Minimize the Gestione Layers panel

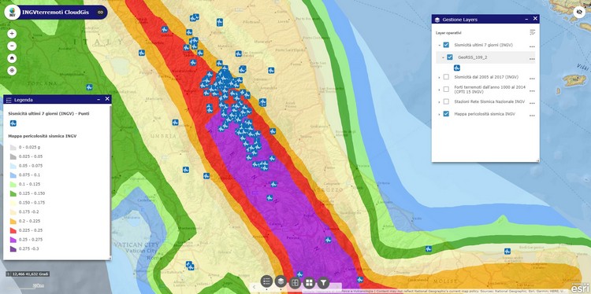pyautogui.click(x=526, y=19)
